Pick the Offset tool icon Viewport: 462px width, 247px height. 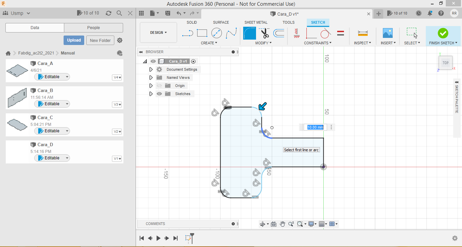pyautogui.click(x=279, y=33)
